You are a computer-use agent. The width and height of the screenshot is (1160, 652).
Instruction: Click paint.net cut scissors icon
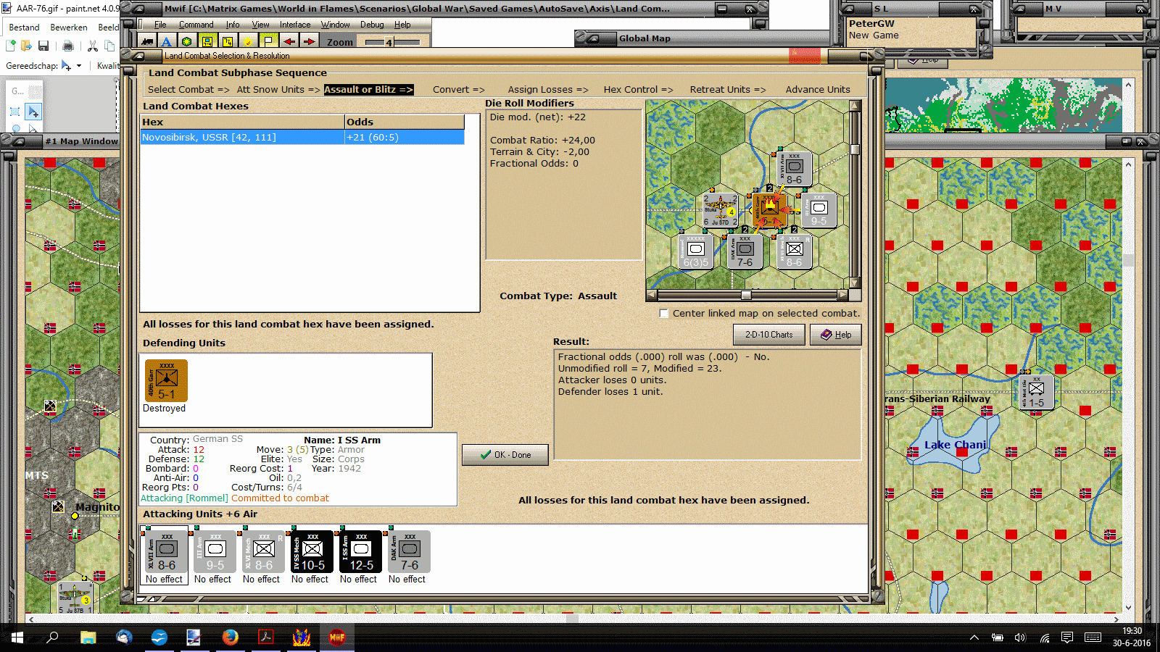coord(93,46)
